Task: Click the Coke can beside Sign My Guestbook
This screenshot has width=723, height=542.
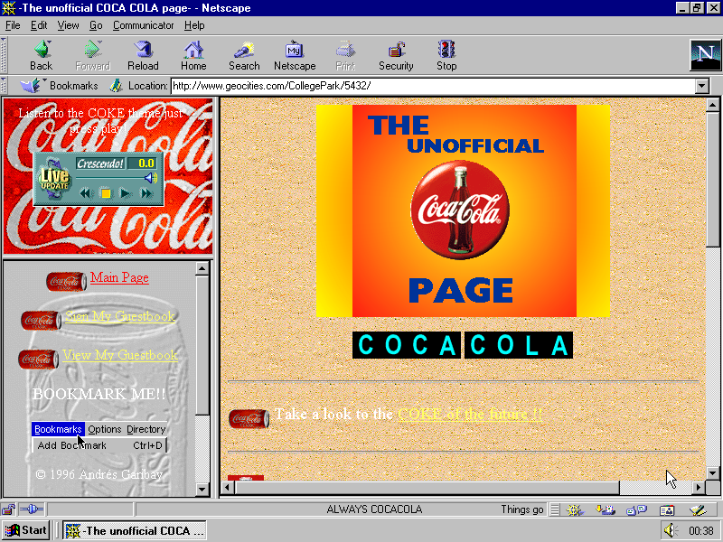Action: [x=41, y=321]
